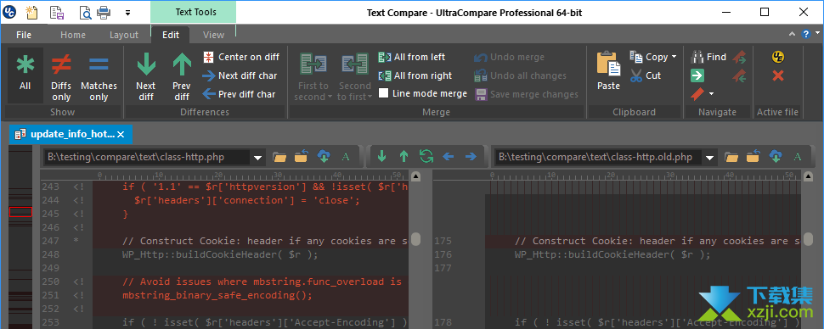
Task: Click the center blue left arrow merge icon
Action: 448,156
